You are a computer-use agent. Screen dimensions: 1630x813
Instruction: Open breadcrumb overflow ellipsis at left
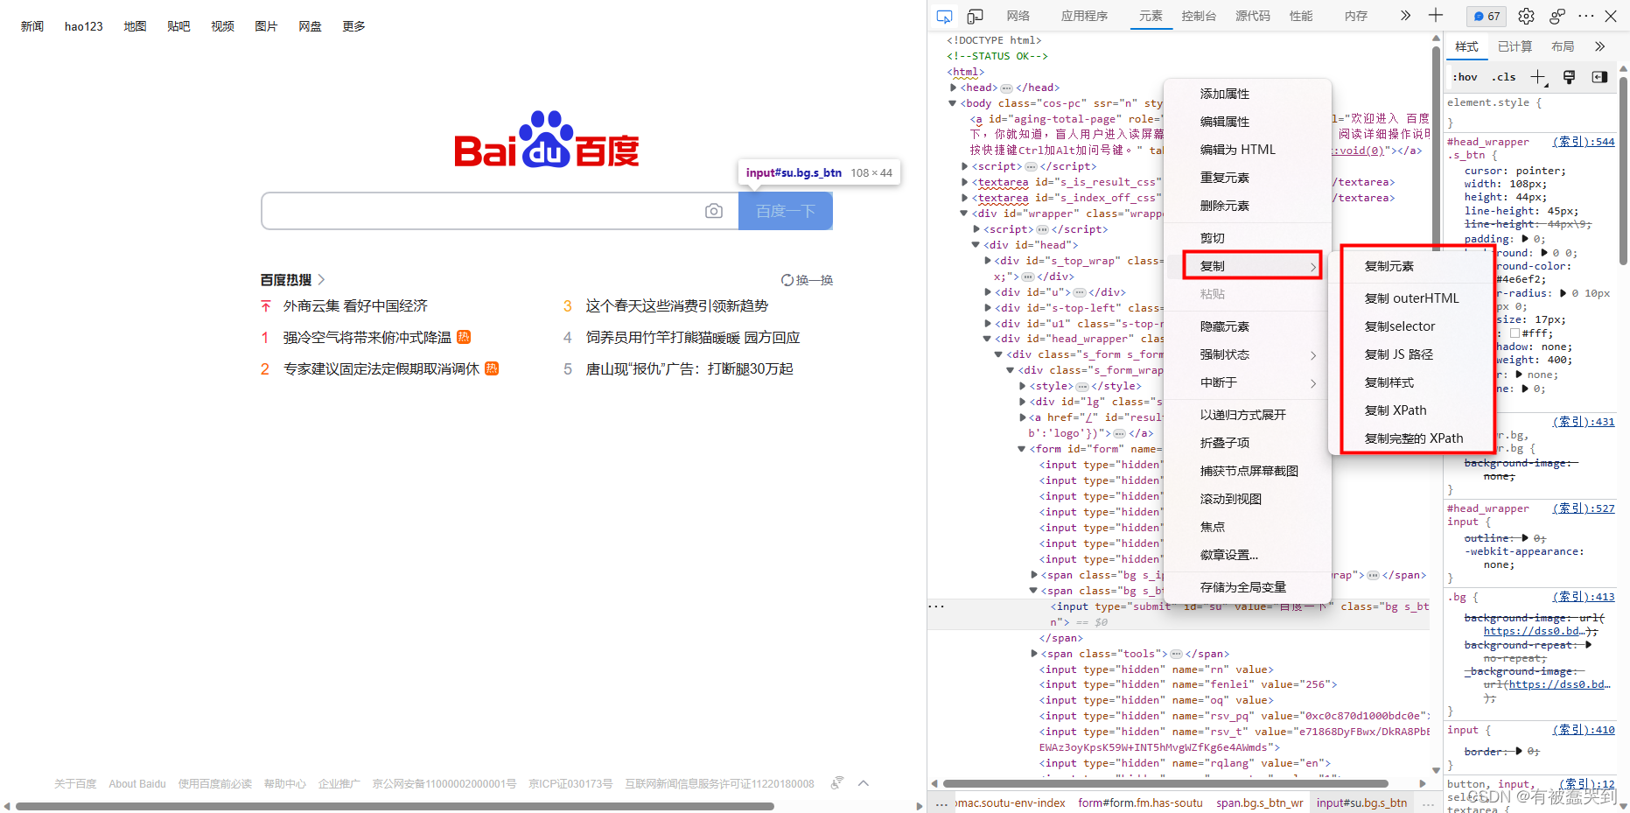(941, 802)
